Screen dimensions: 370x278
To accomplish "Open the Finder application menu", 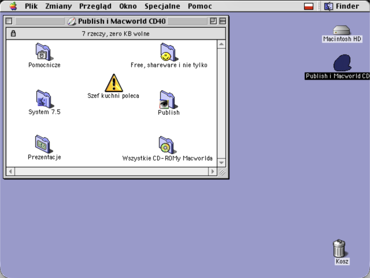I will pos(342,6).
